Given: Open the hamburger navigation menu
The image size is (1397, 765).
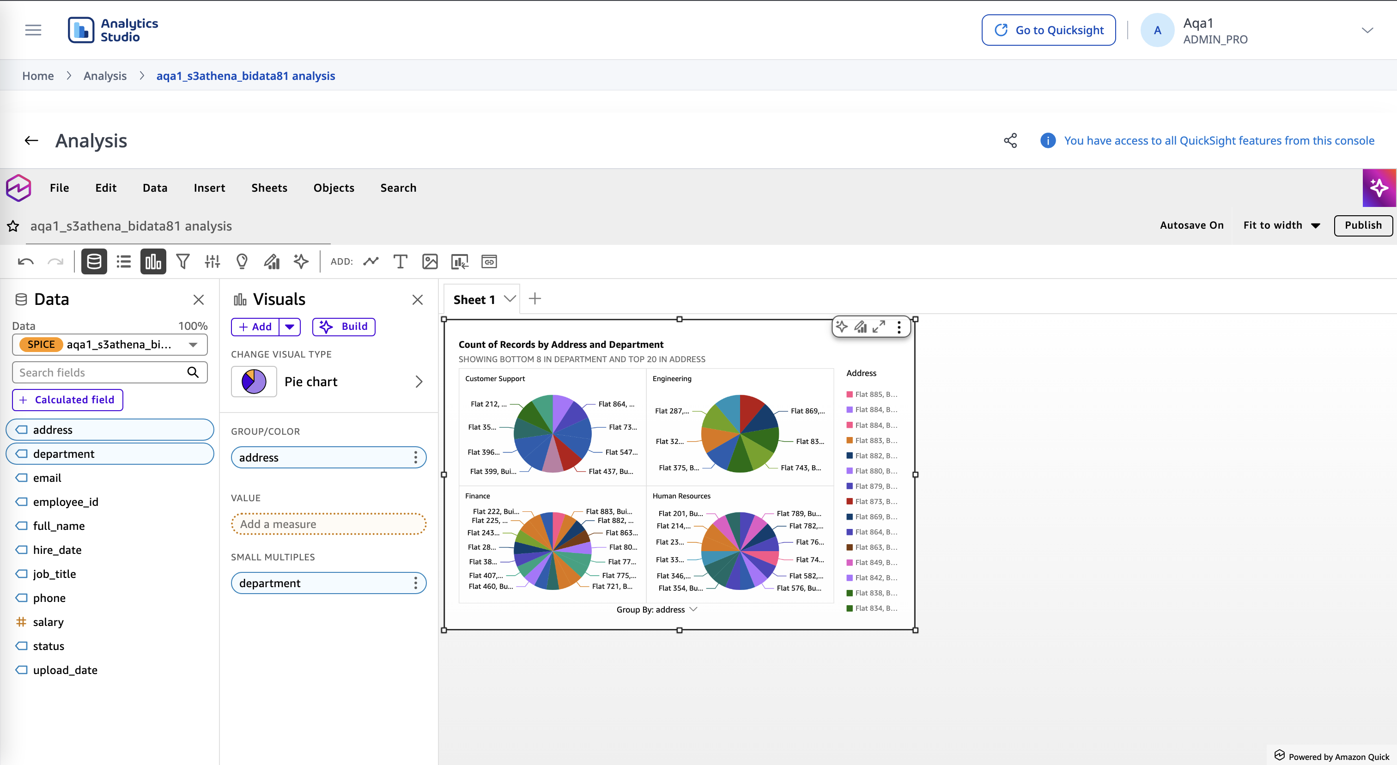Looking at the screenshot, I should (33, 30).
